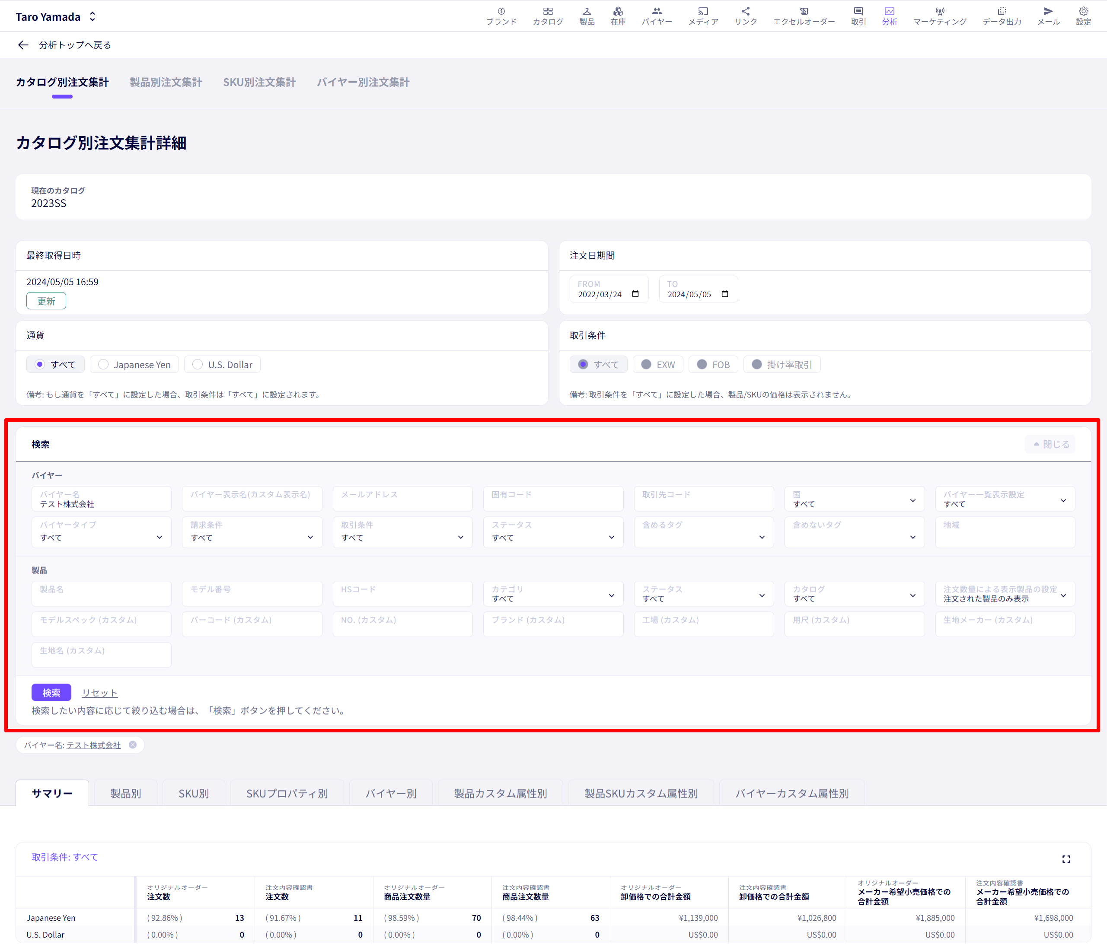Open the バイヤータイプ dropdown
Screen dimensions: 1107x951
pyautogui.click(x=101, y=532)
